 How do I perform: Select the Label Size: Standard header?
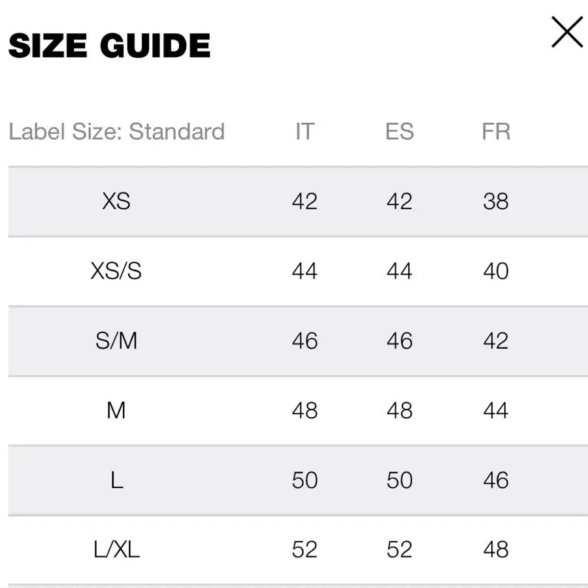pyautogui.click(x=116, y=131)
